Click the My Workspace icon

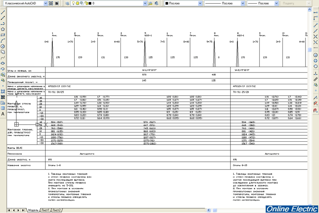point(57,3)
